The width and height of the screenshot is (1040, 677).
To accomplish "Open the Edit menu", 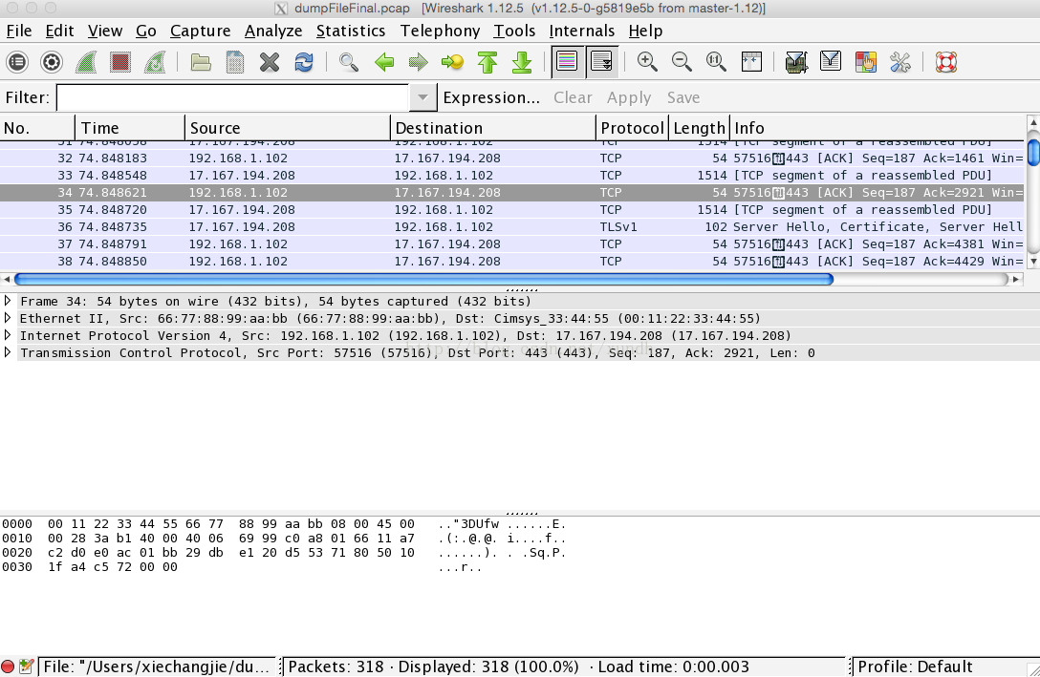I will (x=59, y=32).
